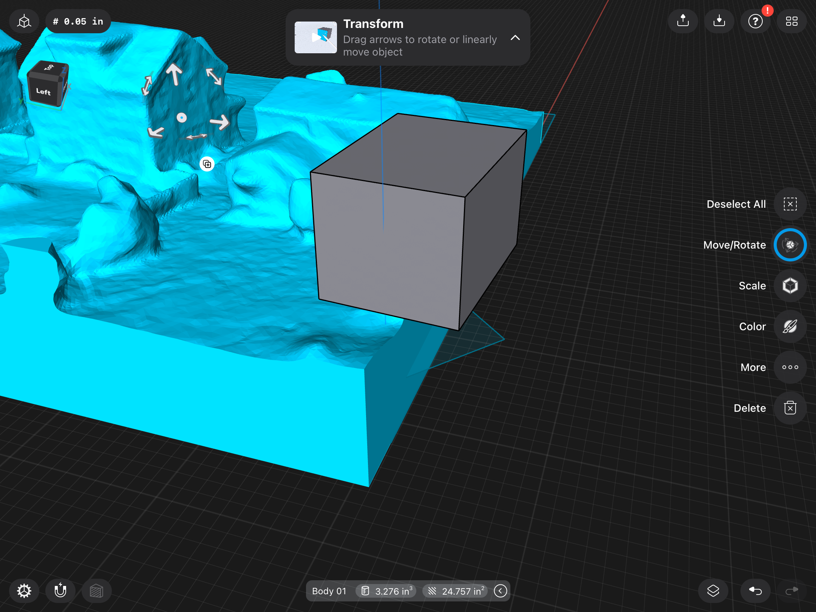
Task: Click the More label
Action: tap(753, 367)
